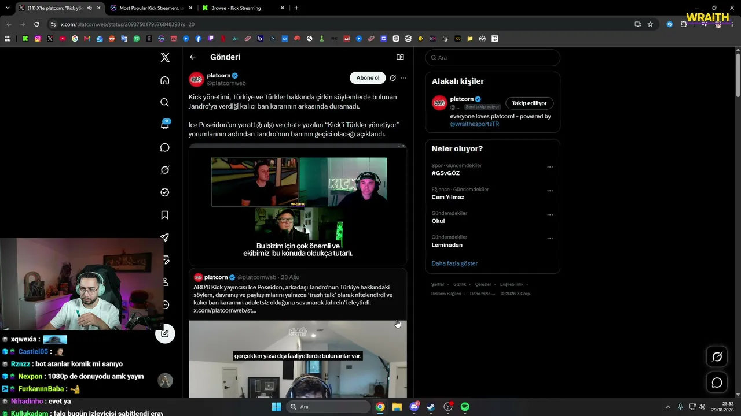
Task: Open the more options menu on the post
Action: (x=403, y=78)
